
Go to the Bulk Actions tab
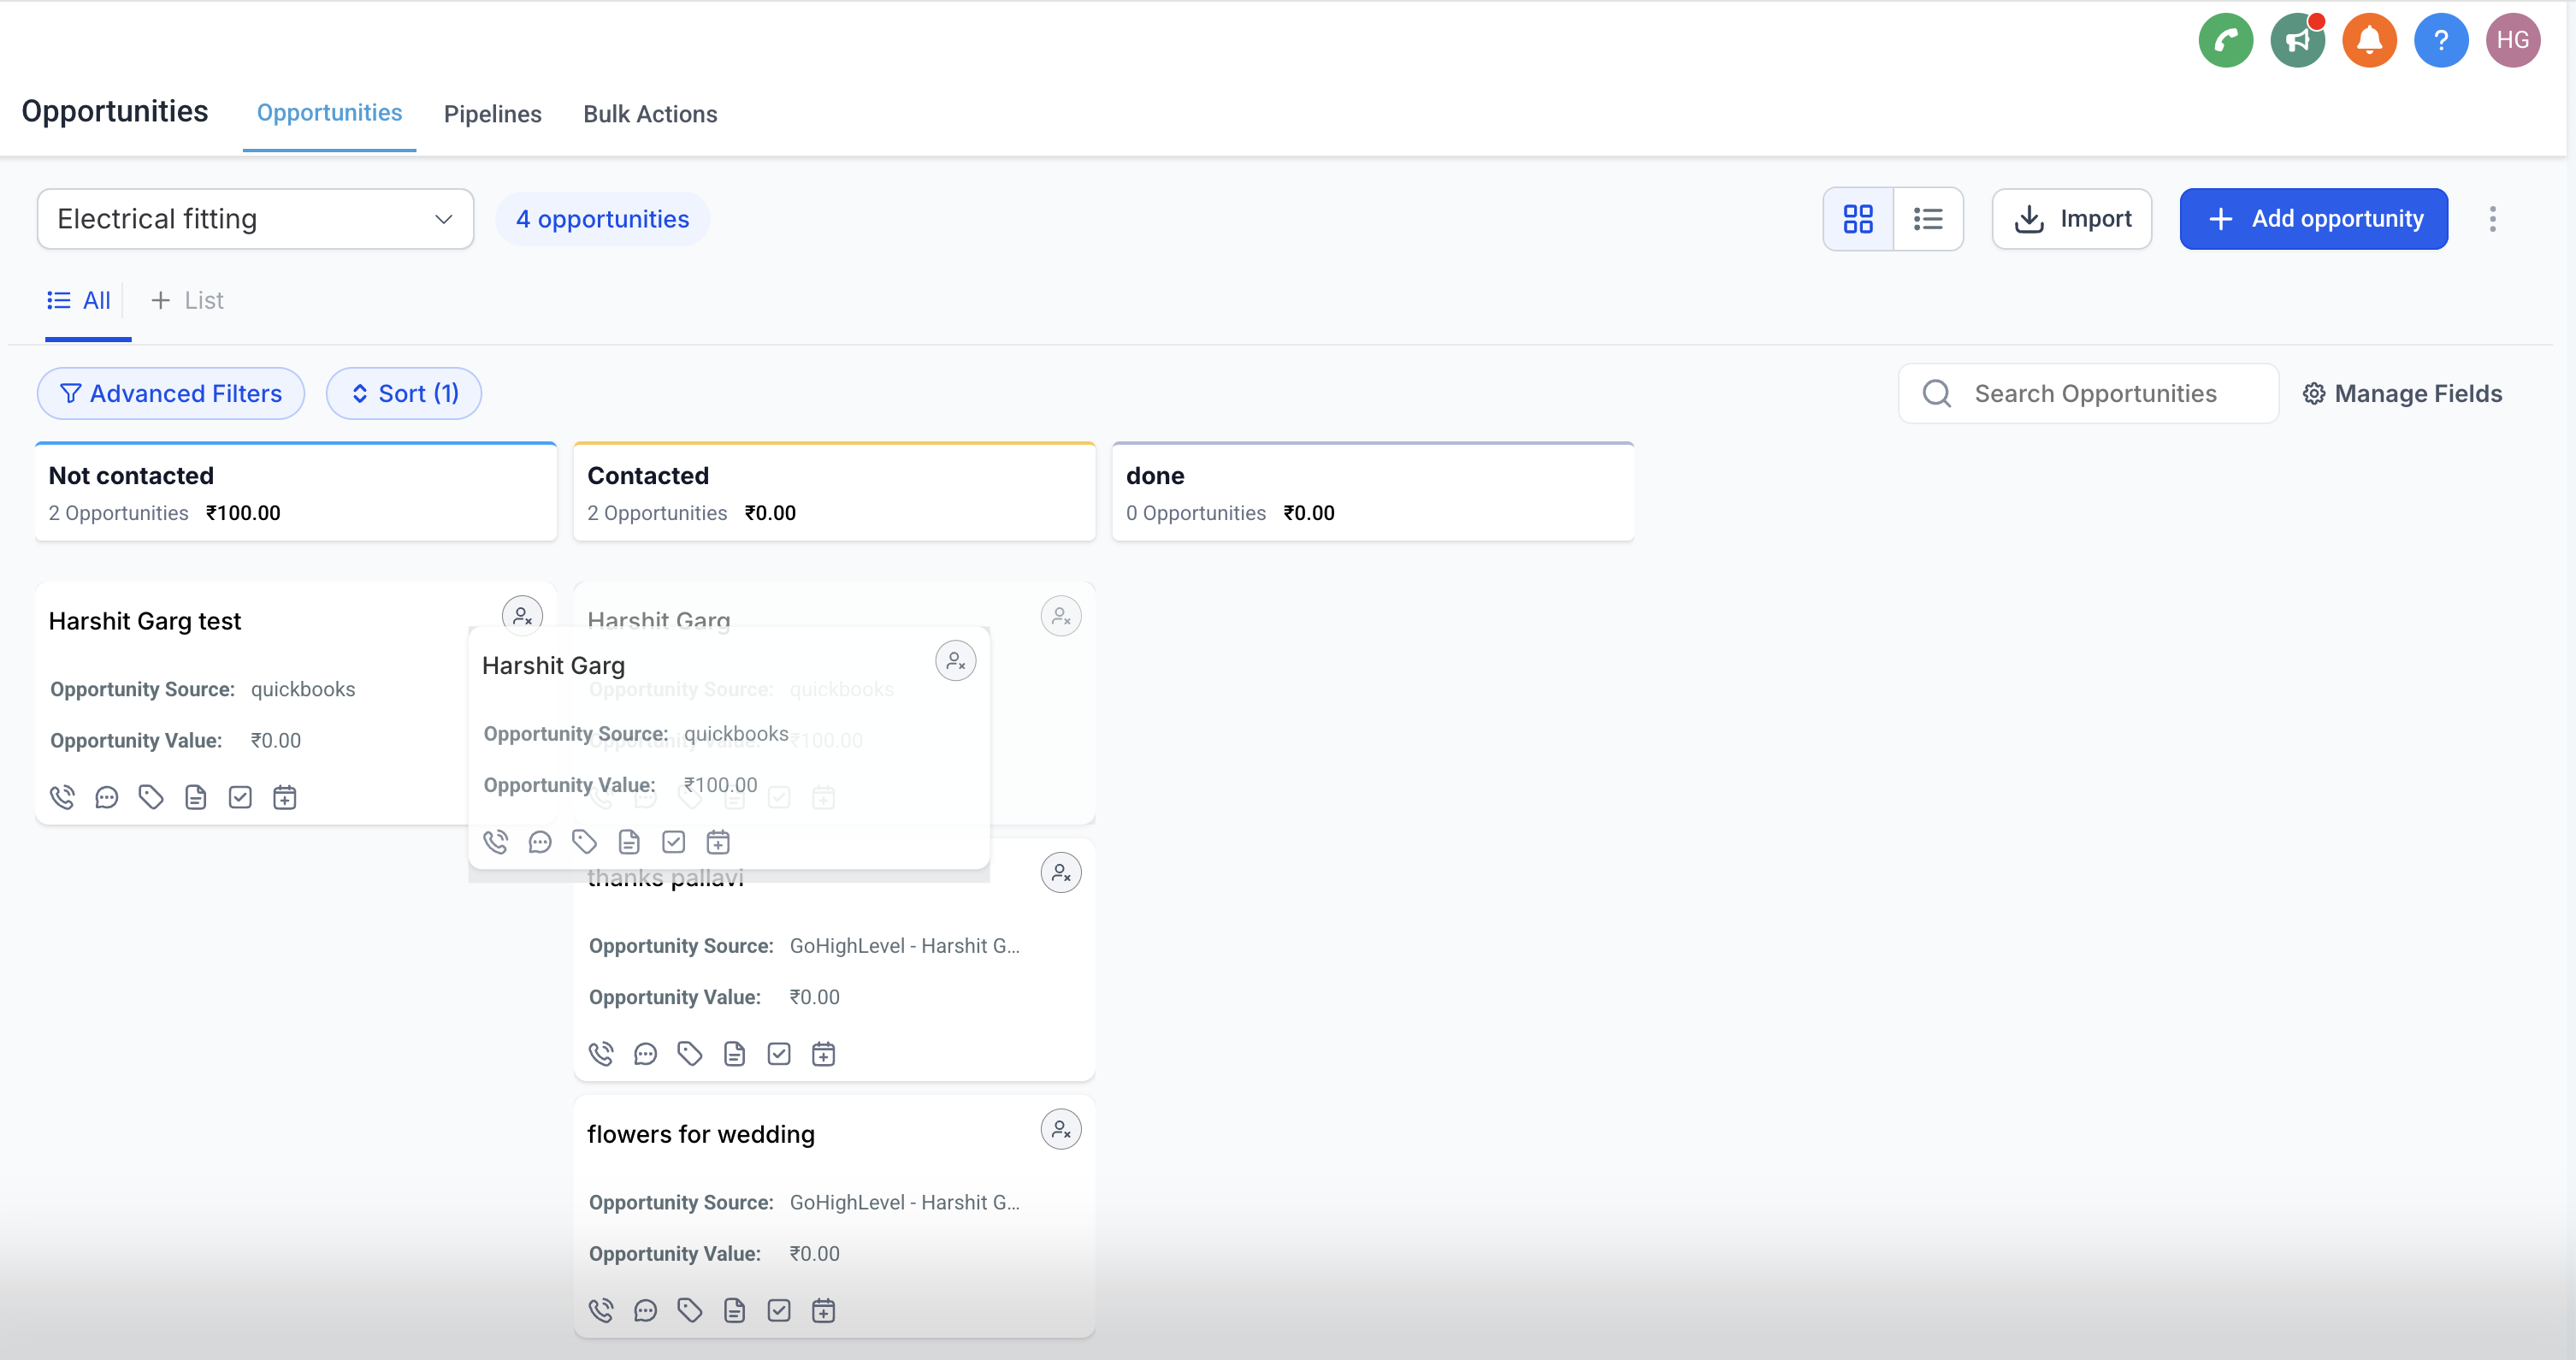[650, 114]
